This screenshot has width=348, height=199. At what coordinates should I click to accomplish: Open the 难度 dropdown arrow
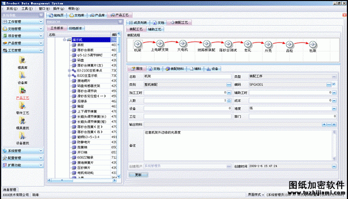click(334, 108)
